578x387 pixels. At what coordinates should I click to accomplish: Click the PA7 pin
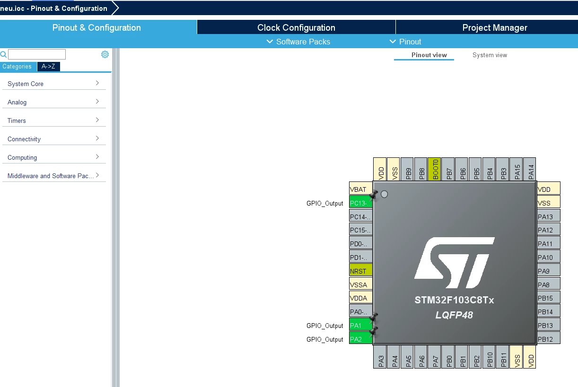coord(434,357)
